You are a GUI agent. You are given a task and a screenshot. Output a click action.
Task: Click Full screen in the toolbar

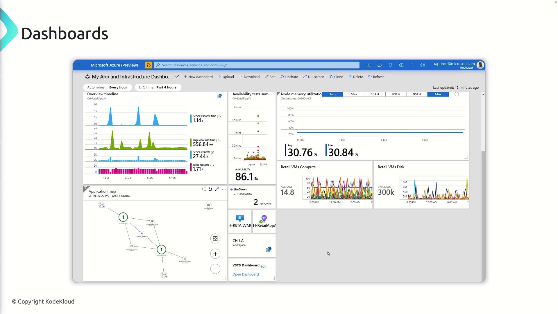click(x=314, y=77)
